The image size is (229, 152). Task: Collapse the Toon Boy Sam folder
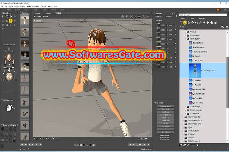coord(185,39)
